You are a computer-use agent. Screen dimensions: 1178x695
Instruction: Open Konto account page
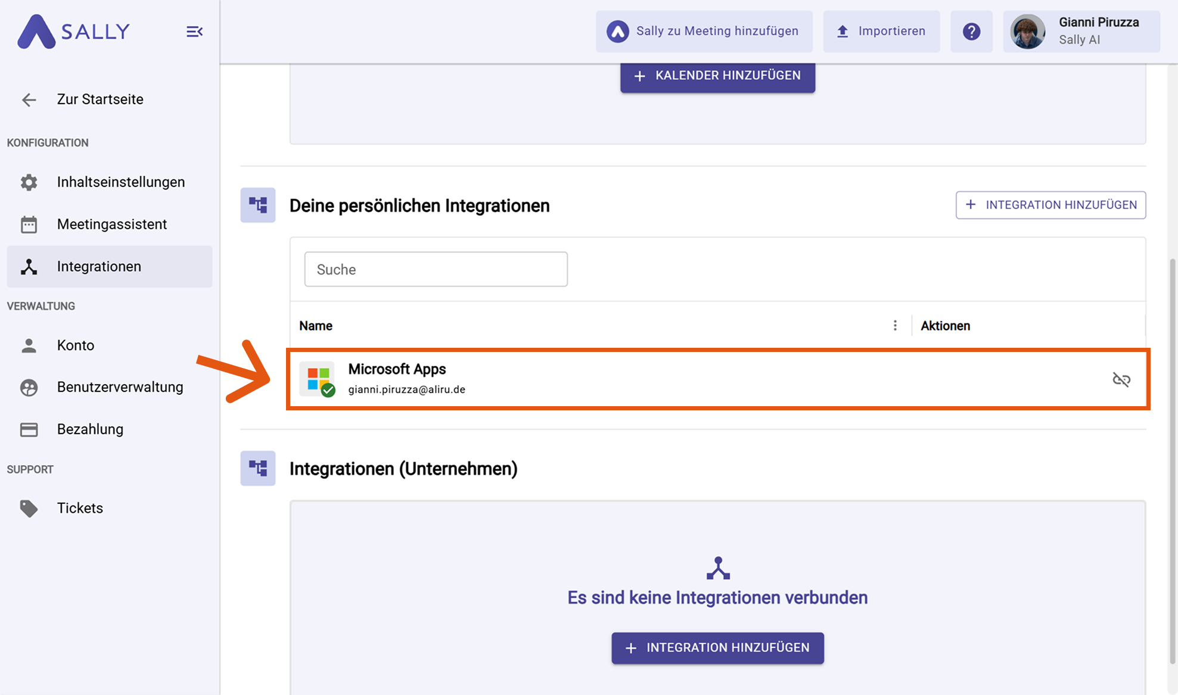point(76,345)
